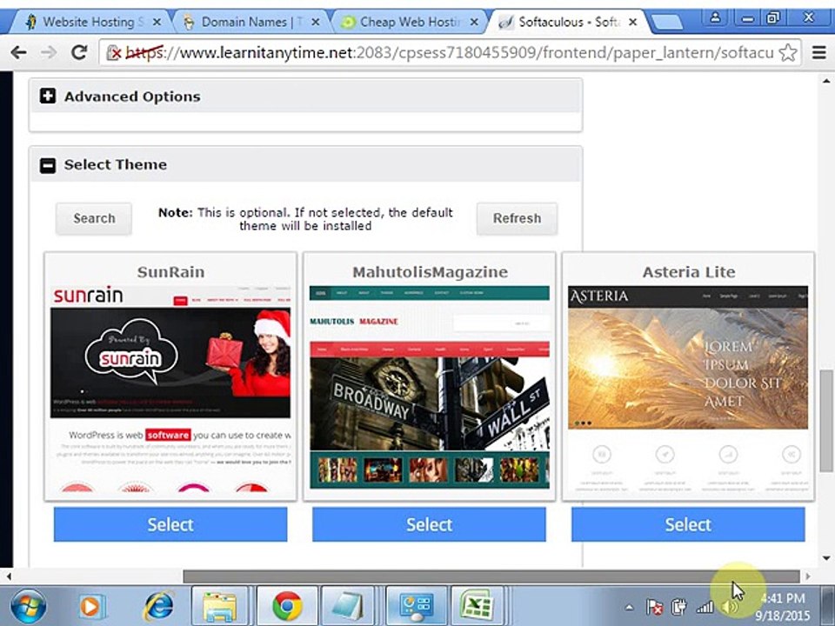Image resolution: width=835 pixels, height=626 pixels.
Task: Bookmark this page with the star
Action: coord(788,53)
